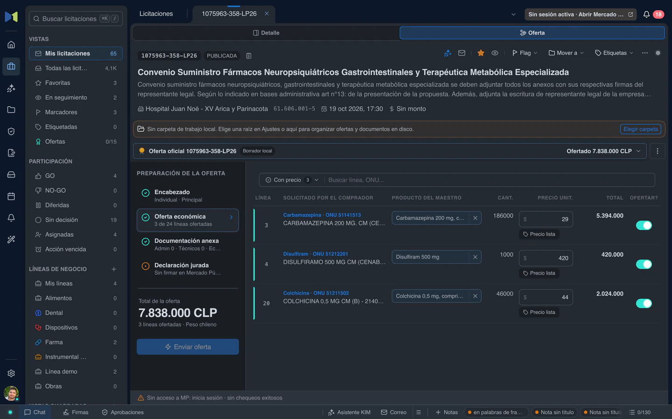Toggle the favorite star for this licitación
672x419 pixels.
pos(481,53)
